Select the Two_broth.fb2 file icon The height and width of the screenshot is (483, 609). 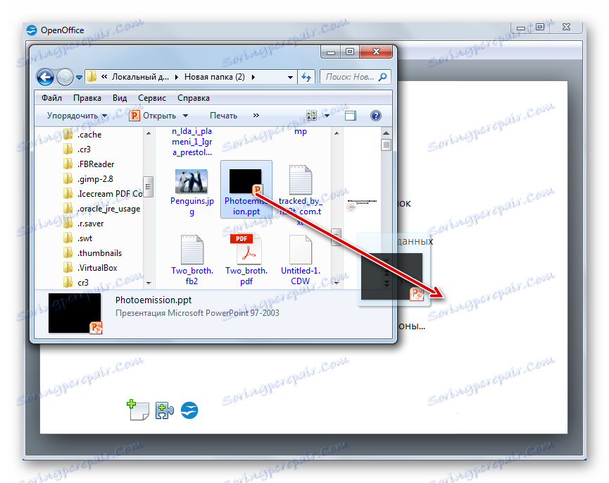coord(192,250)
